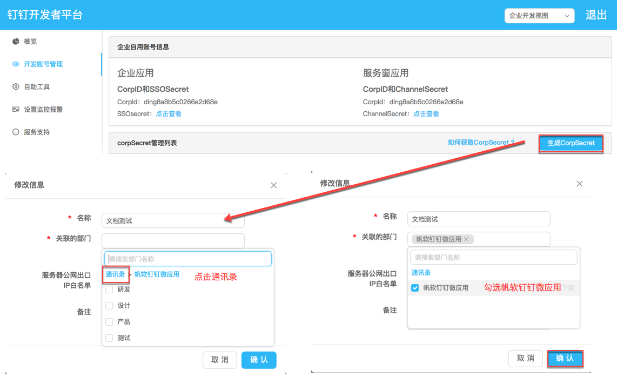Click 取消 in the right dialog
Screen dimensions: 617x377
pyautogui.click(x=525, y=358)
